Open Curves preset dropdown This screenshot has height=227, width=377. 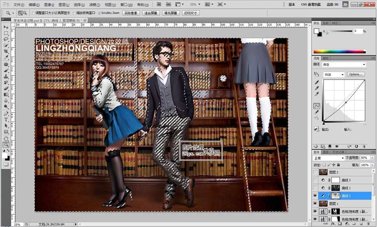(x=344, y=64)
